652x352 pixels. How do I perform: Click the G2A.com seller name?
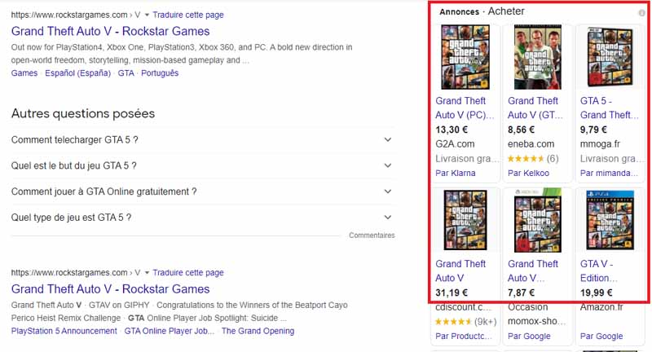pyautogui.click(x=455, y=144)
